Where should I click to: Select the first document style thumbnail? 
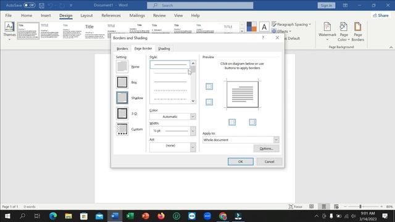(x=28, y=31)
